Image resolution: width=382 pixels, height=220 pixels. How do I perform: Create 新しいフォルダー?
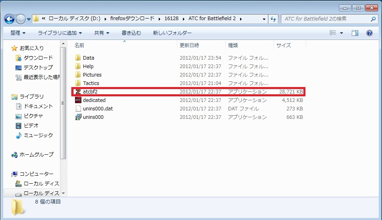pyautogui.click(x=172, y=33)
